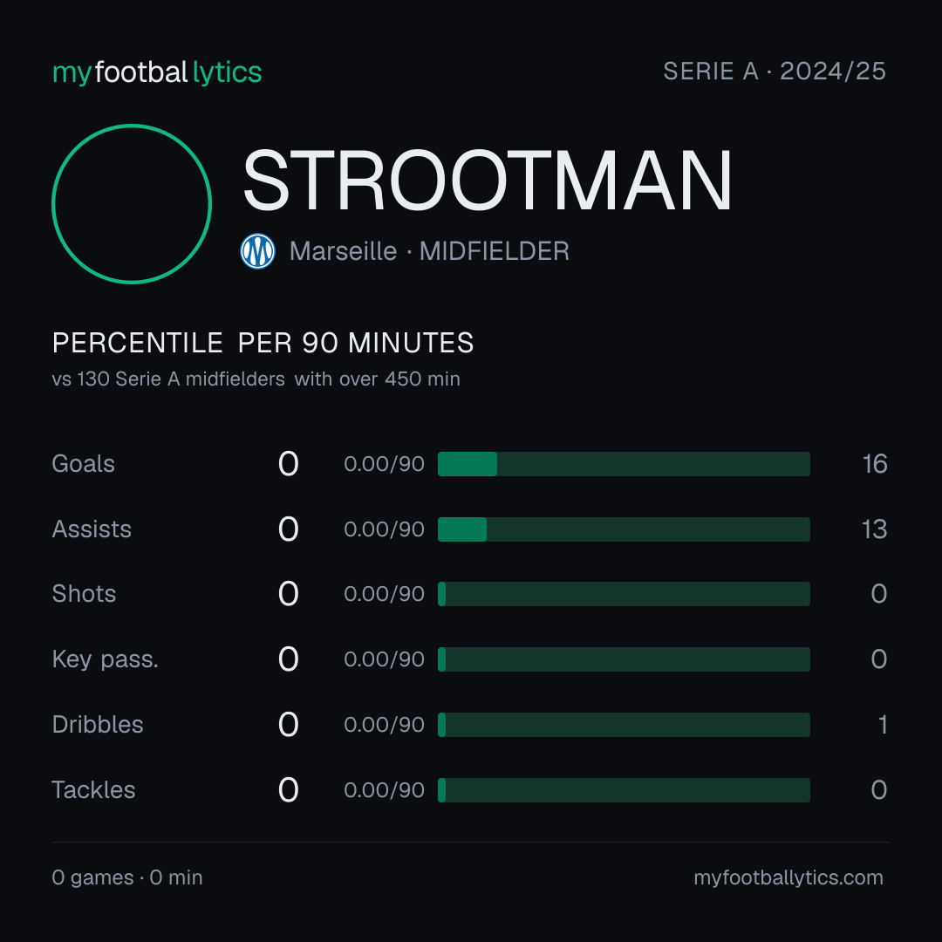Click the Goals percentile value 16

pos(875,464)
